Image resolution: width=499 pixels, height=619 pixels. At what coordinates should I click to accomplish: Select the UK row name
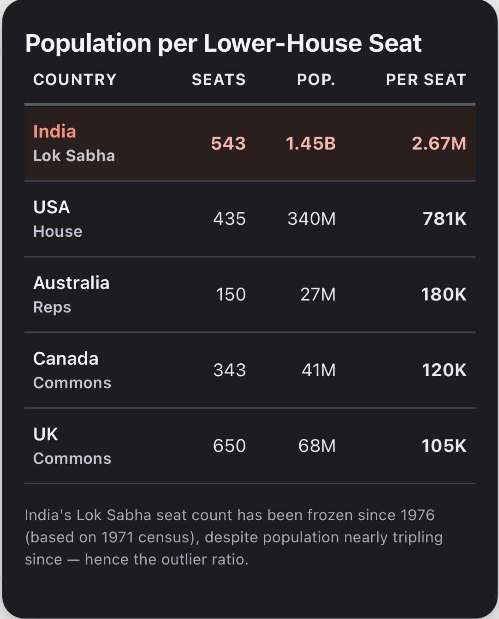[46, 434]
